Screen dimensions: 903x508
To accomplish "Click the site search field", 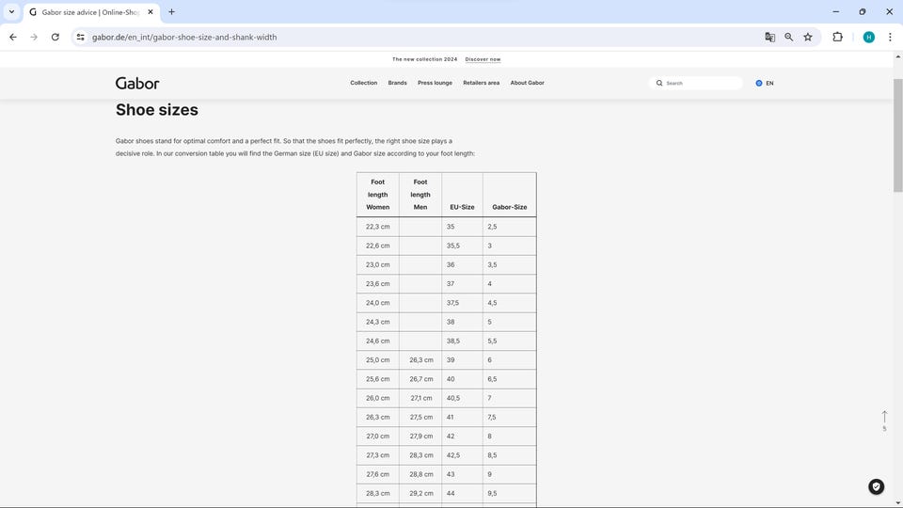I will click(x=696, y=83).
